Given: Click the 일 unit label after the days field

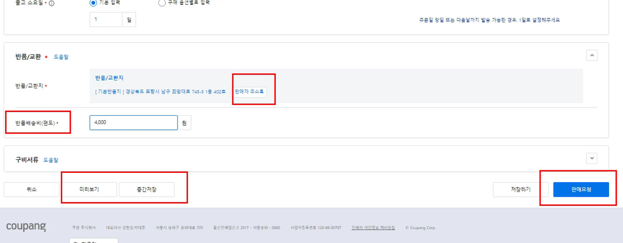Looking at the screenshot, I should click(x=129, y=20).
